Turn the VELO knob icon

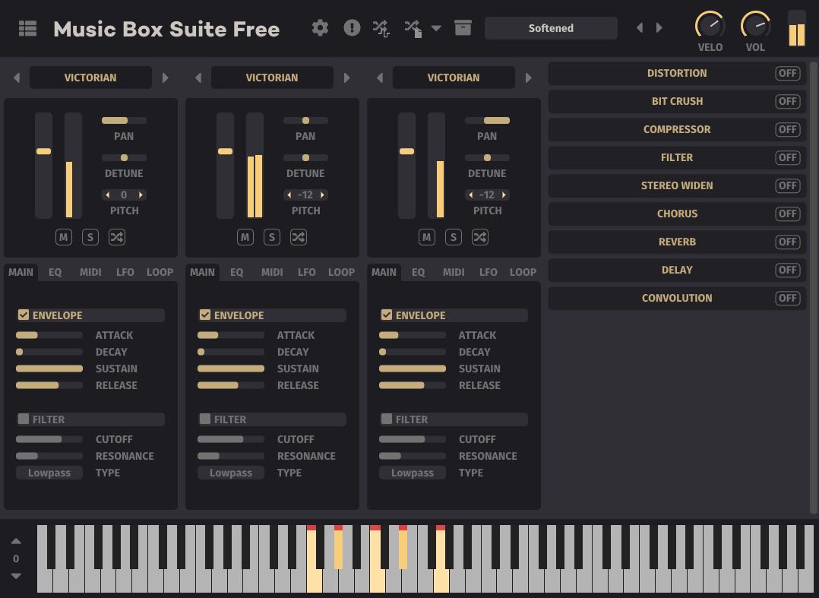[x=710, y=25]
